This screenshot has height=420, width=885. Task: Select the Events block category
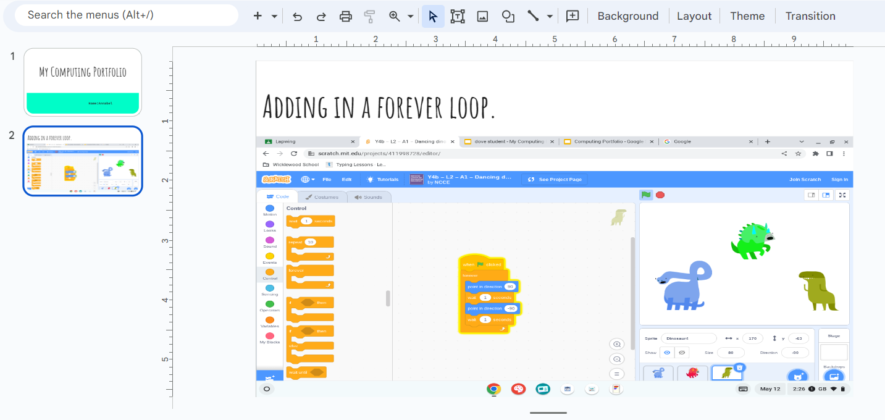pos(270,259)
